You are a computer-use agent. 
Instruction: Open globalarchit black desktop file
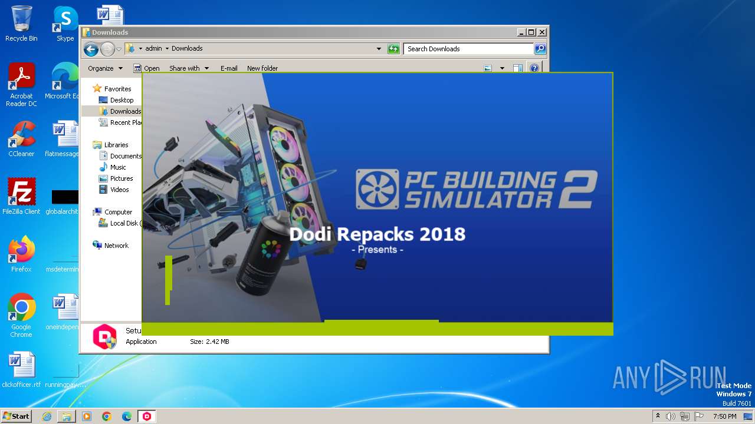tap(62, 202)
